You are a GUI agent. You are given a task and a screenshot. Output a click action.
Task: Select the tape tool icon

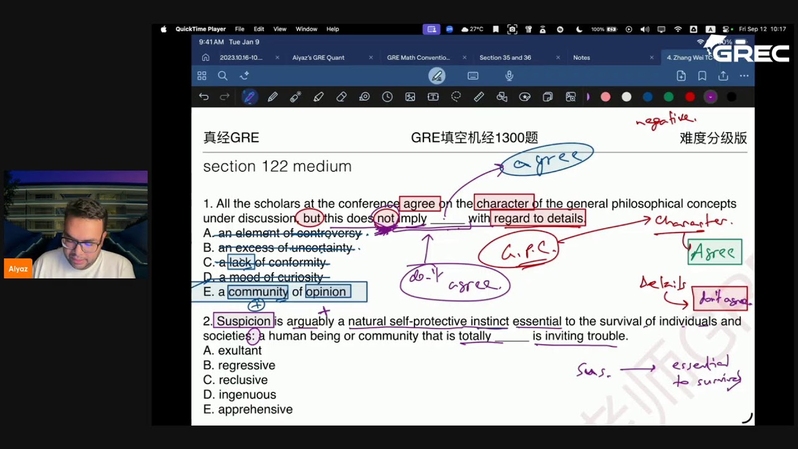[365, 97]
